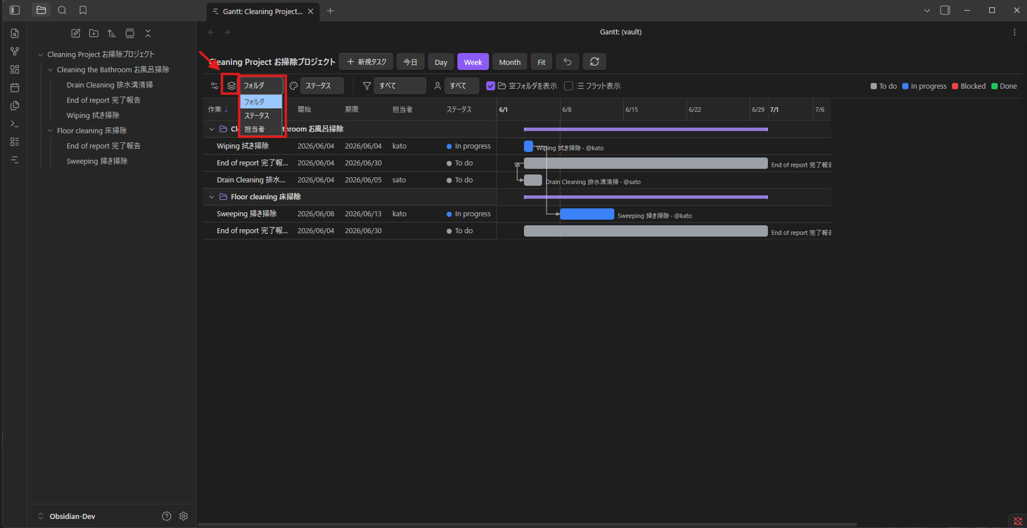Viewport: 1027px width, 528px height.
Task: Click the blue Wiping 拭き掃除 Gantt bar
Action: click(x=528, y=146)
